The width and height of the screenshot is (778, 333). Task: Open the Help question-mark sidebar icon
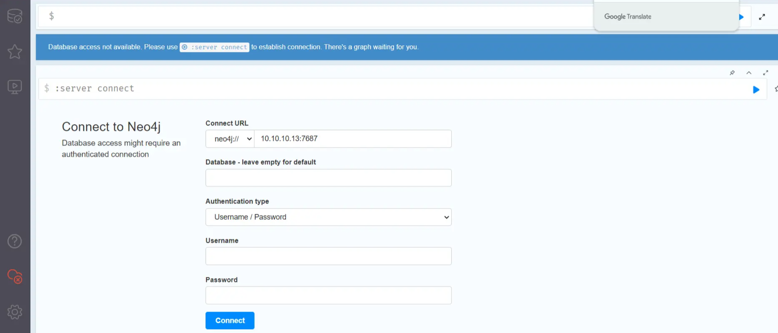pyautogui.click(x=15, y=241)
